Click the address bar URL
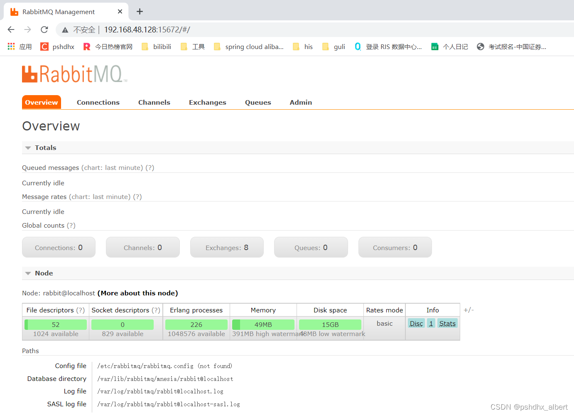Screen dimensions: 574x415 [x=147, y=30]
